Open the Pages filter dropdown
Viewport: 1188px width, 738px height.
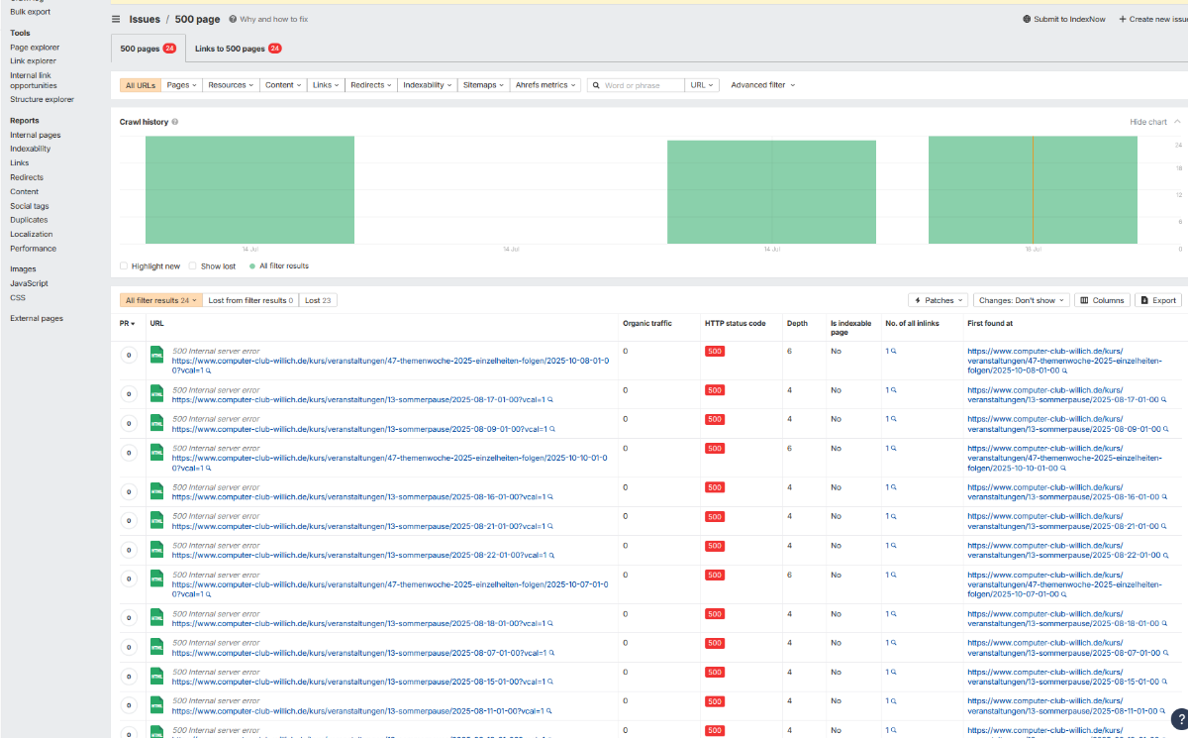pyautogui.click(x=182, y=85)
